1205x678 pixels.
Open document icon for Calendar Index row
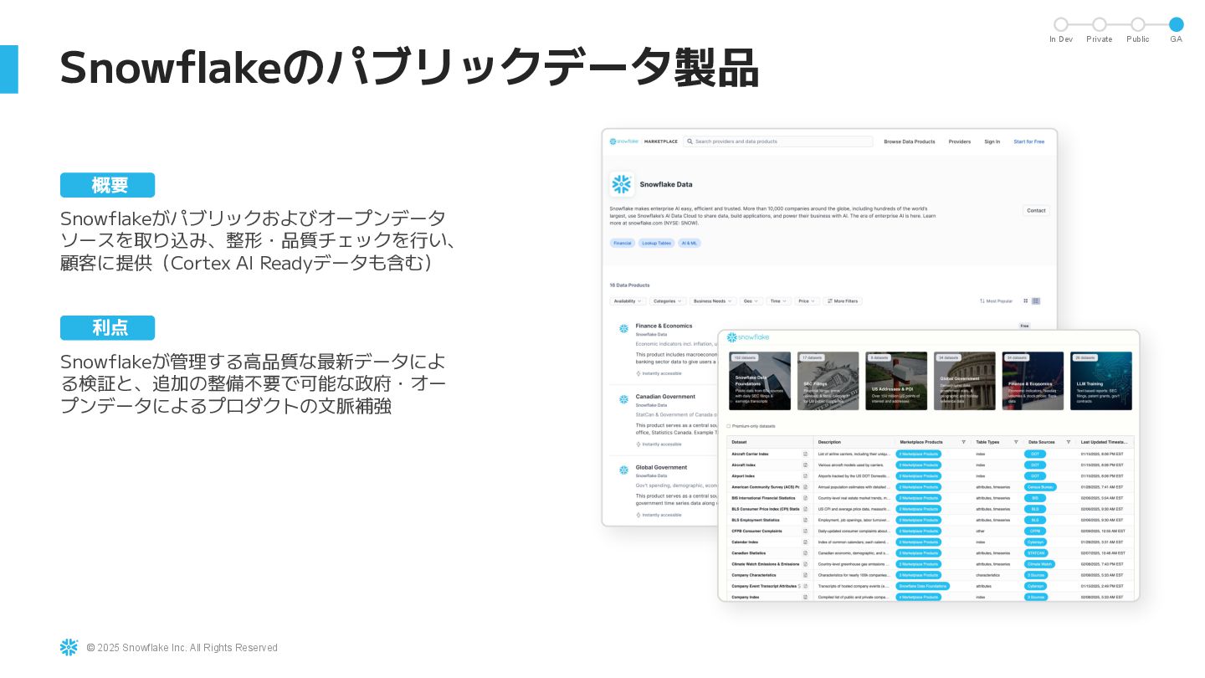(806, 542)
